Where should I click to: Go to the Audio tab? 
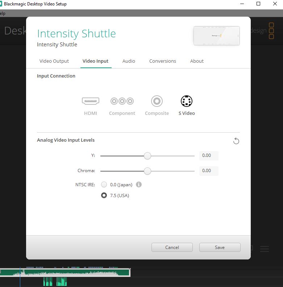click(129, 61)
